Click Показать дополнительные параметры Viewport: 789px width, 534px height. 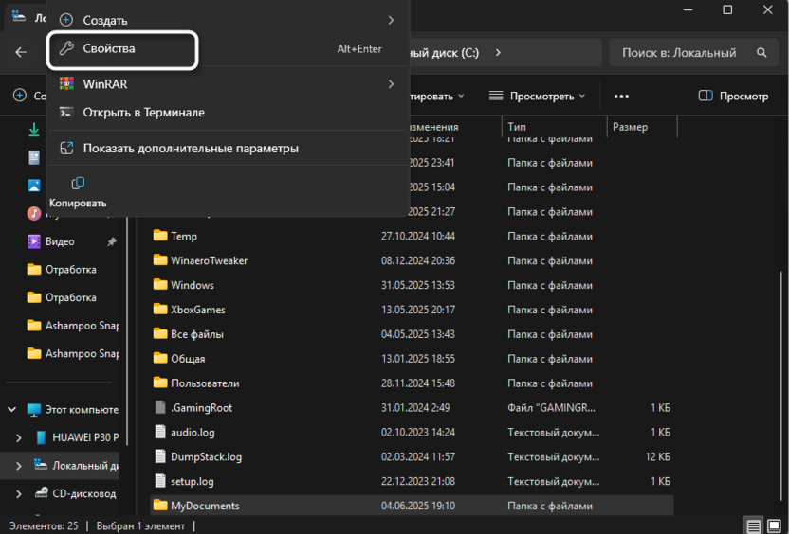191,149
